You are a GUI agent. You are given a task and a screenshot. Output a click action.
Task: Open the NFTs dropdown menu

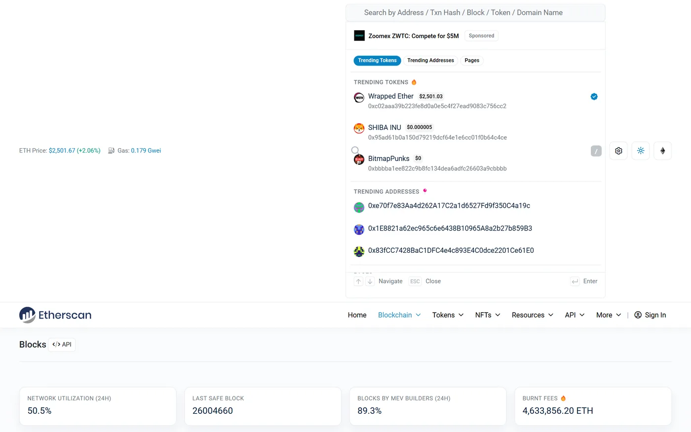coord(488,315)
